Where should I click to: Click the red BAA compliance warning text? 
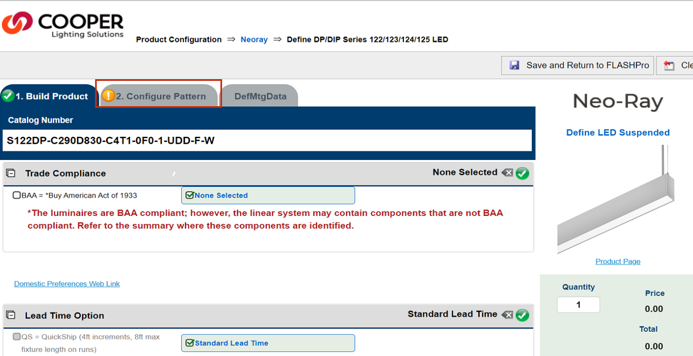point(265,219)
